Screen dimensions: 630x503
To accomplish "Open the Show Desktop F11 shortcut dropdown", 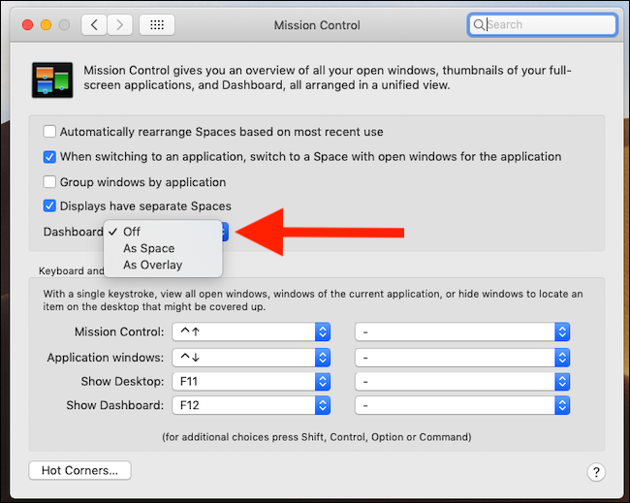I will tap(251, 381).
